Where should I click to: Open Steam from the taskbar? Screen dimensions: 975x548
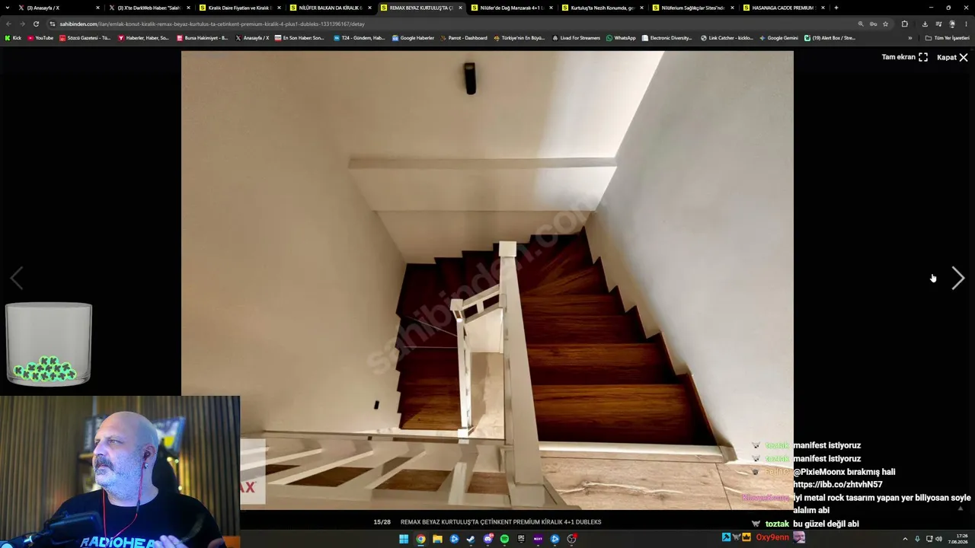coord(471,539)
